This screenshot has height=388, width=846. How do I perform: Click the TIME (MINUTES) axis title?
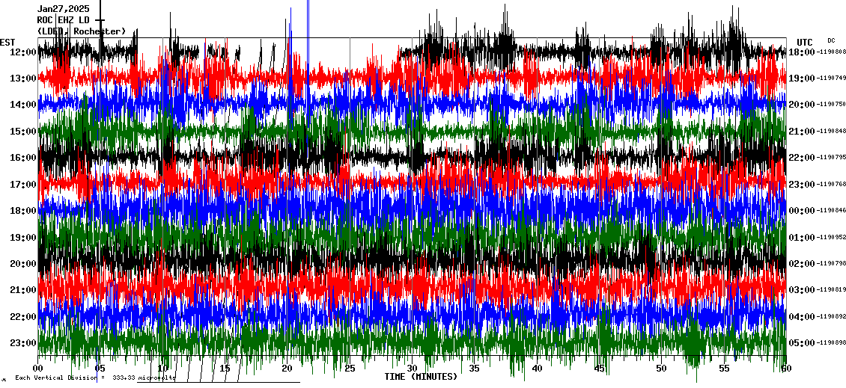421,377
